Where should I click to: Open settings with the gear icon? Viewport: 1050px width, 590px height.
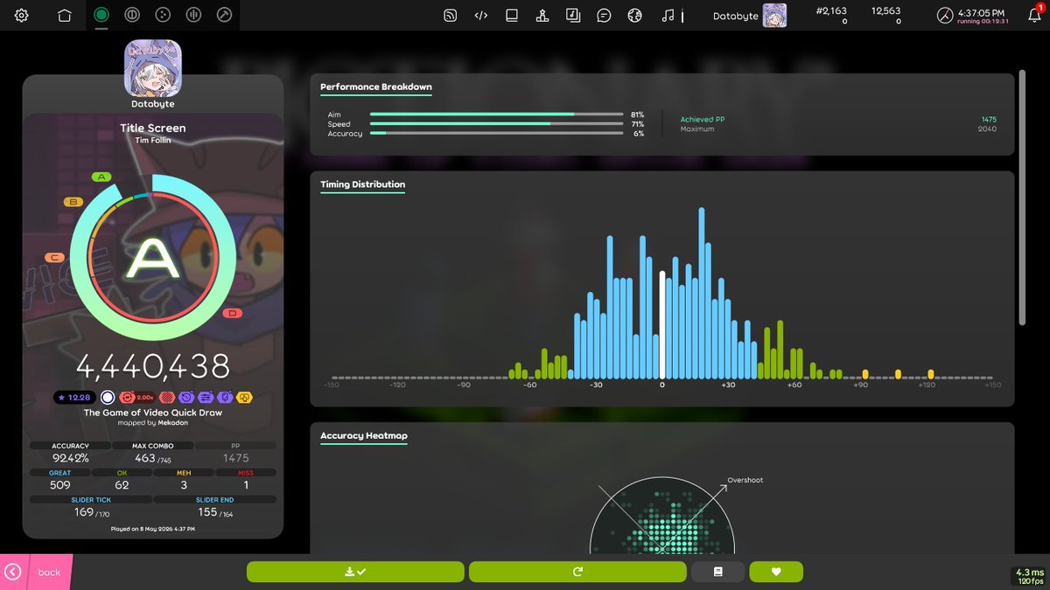point(22,15)
